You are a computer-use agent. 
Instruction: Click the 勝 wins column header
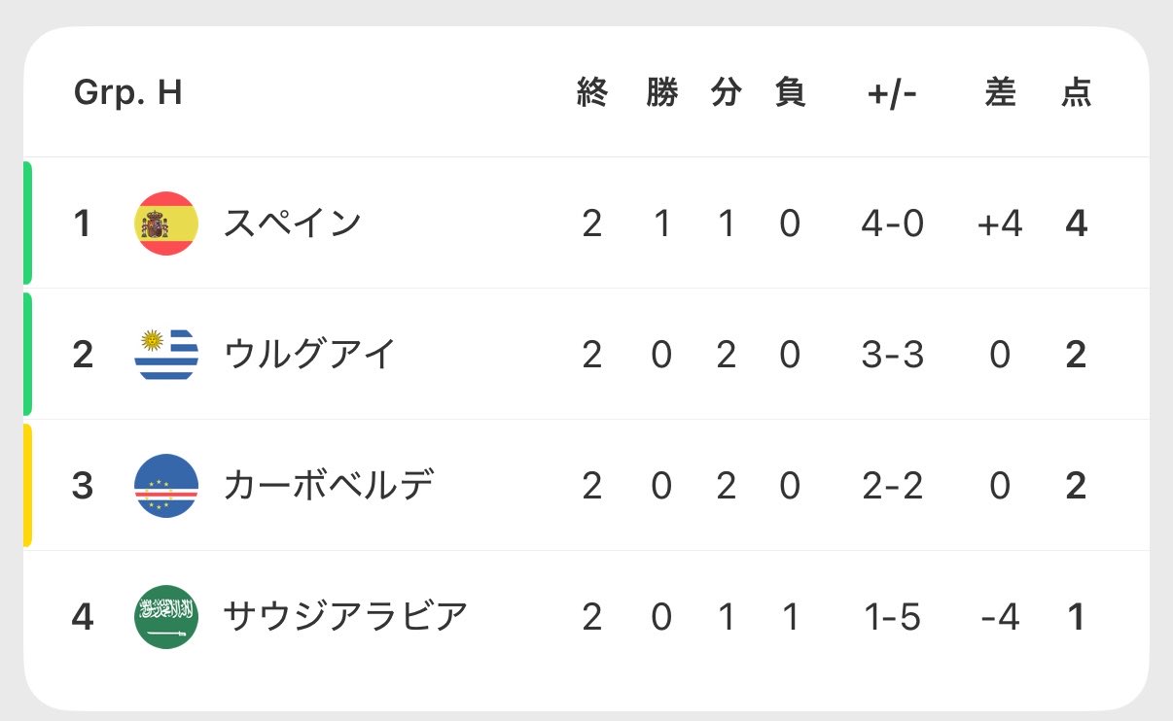pos(661,93)
